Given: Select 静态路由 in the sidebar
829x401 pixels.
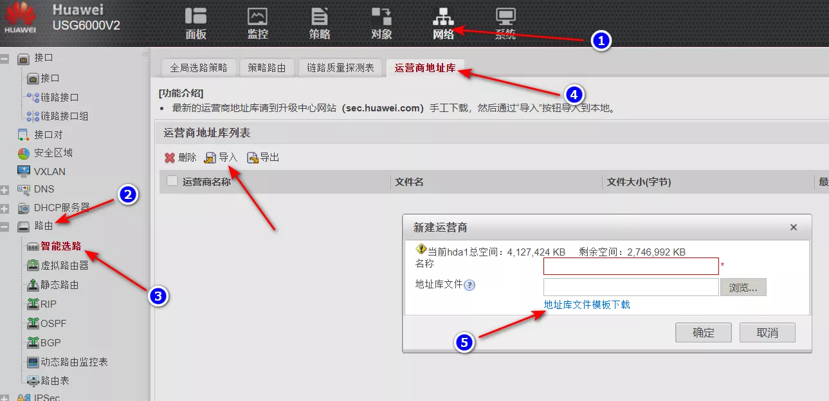Looking at the screenshot, I should coord(59,284).
